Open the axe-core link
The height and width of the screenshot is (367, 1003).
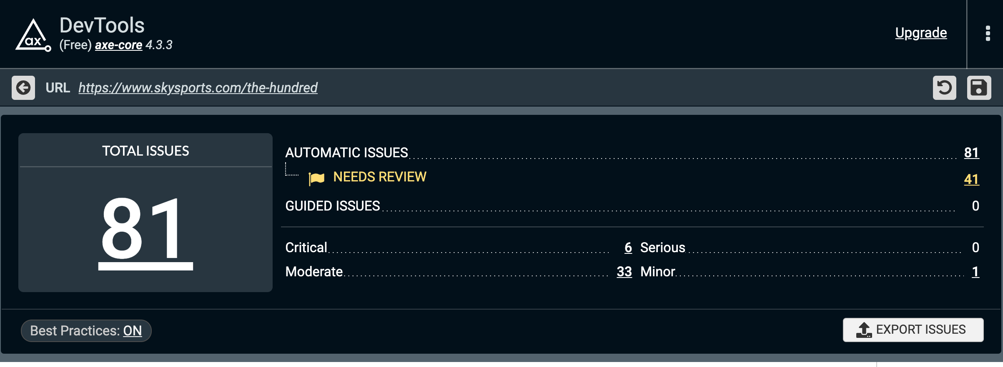pos(118,45)
